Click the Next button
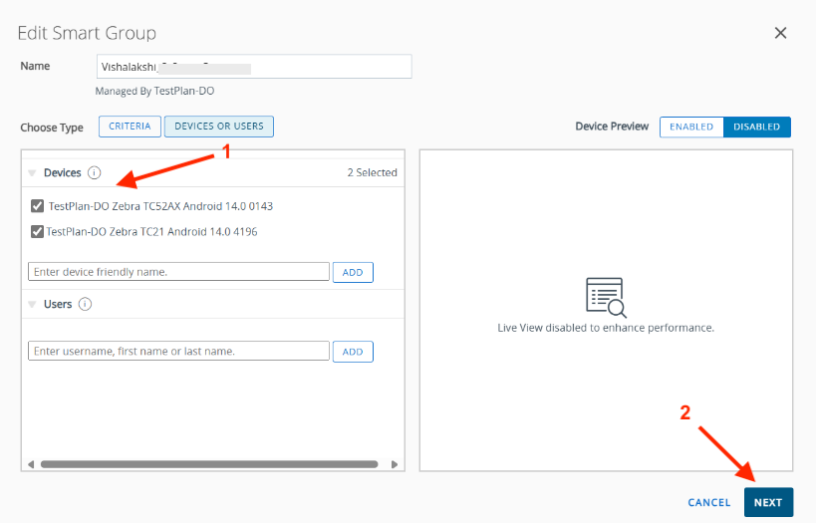816x523 pixels. click(x=768, y=502)
